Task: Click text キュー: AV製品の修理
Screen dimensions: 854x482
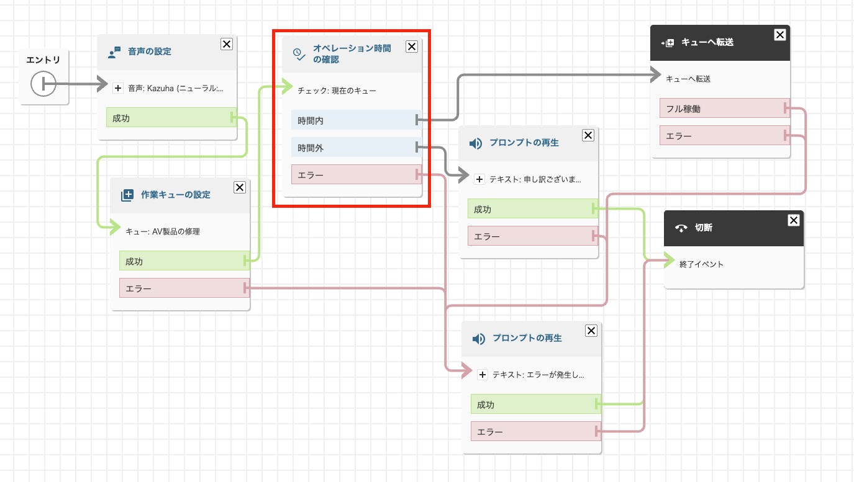Action: [x=163, y=231]
